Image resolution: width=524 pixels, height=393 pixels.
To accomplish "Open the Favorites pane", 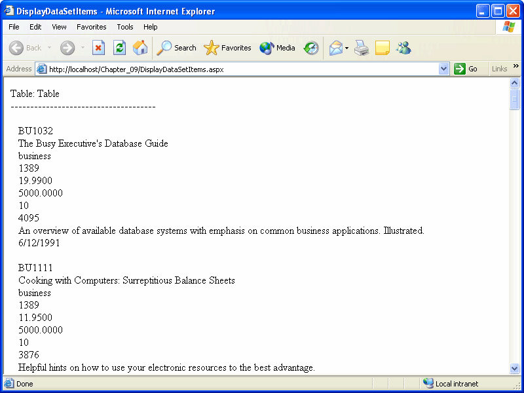I will tap(228, 48).
